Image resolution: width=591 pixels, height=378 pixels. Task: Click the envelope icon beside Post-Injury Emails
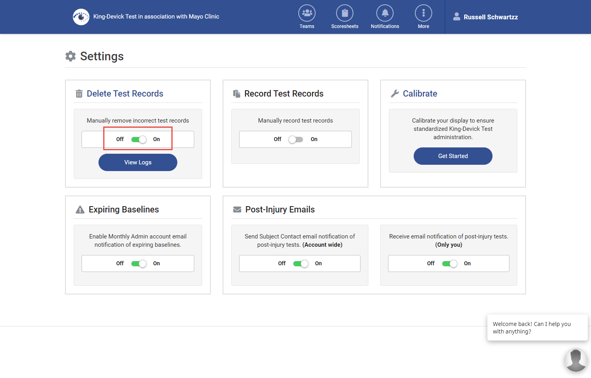point(237,209)
